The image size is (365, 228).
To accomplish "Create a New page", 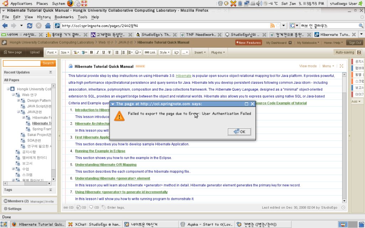I will [x=13, y=52].
